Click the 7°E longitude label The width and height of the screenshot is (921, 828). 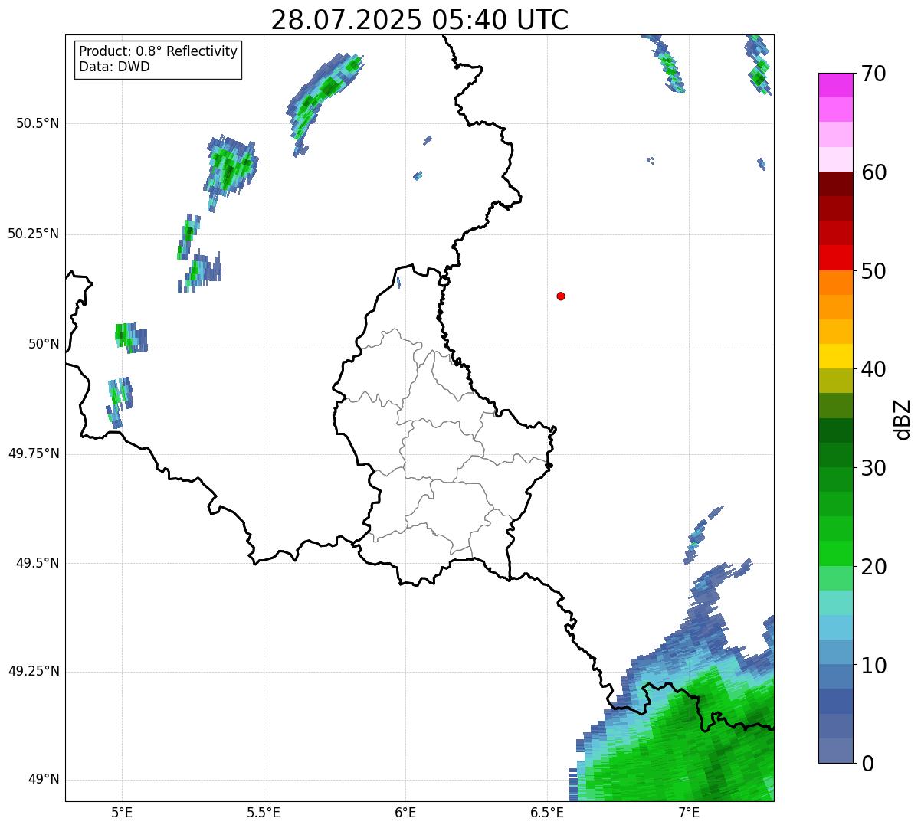(689, 812)
